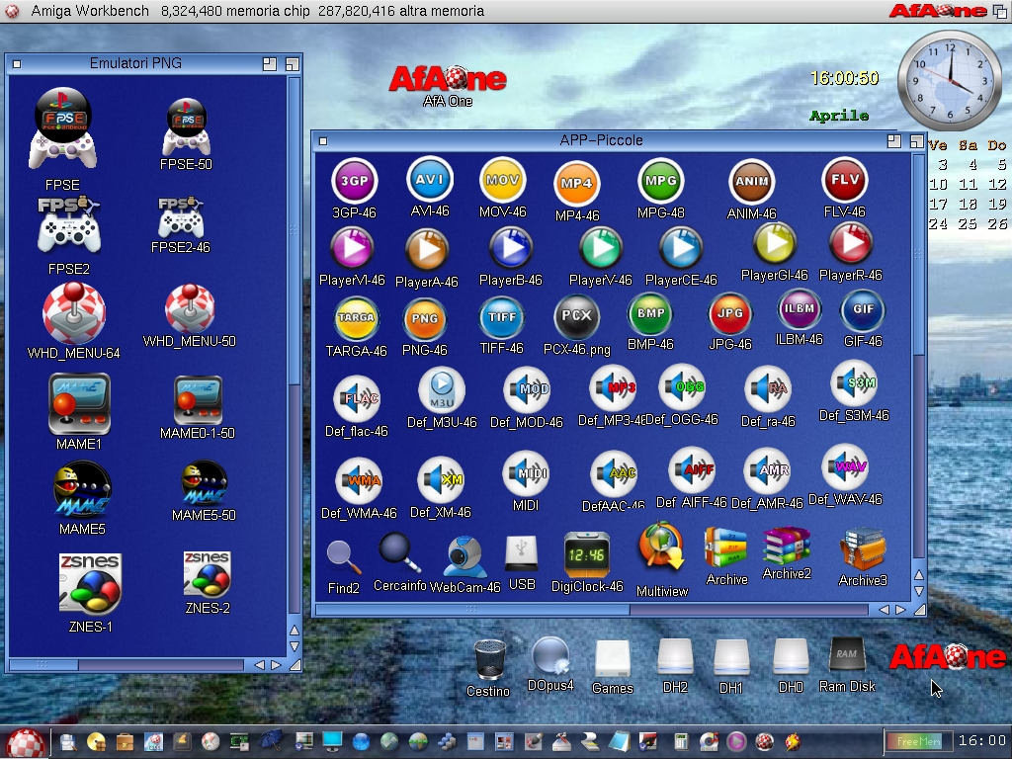1012x759 pixels.
Task: Open the DigiClock-46 icon
Action: coord(587,554)
